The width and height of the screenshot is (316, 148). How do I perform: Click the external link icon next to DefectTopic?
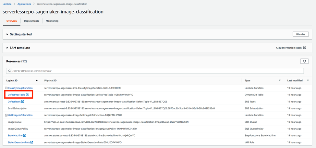tap(23, 101)
